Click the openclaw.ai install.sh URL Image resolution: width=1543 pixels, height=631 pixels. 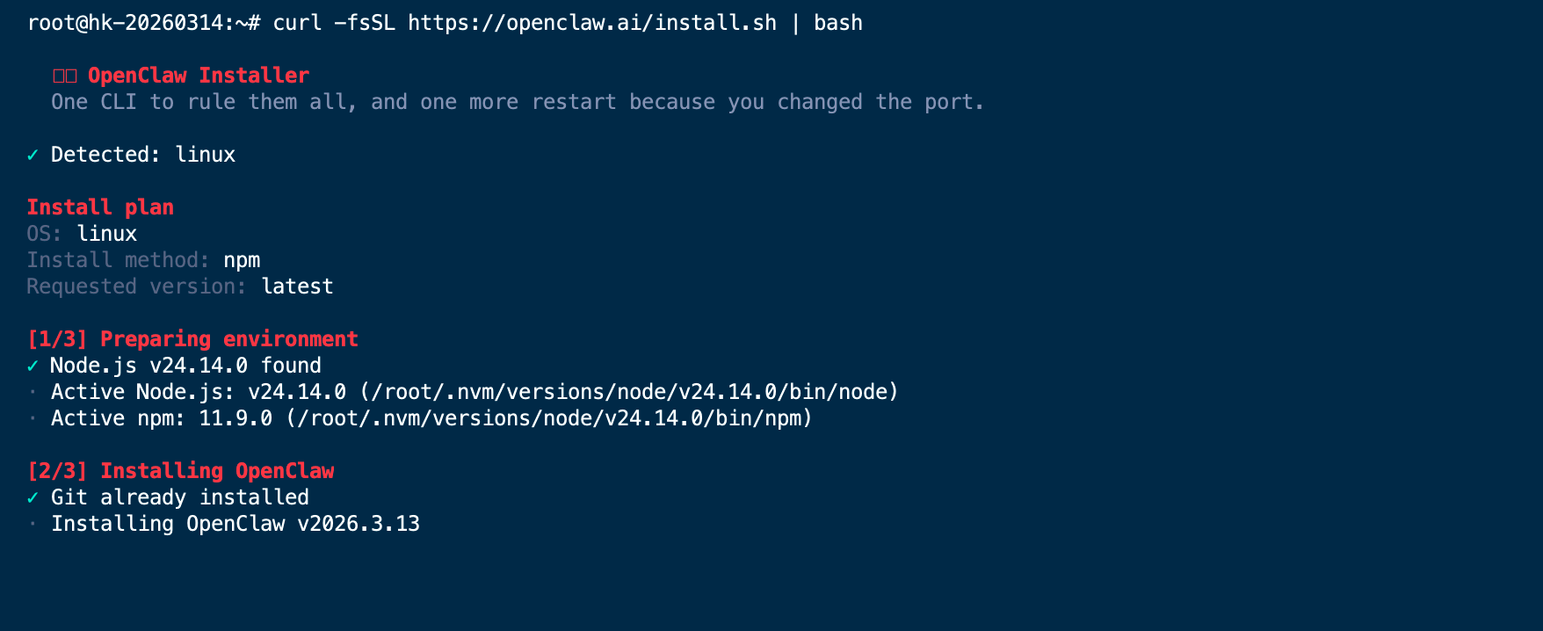(591, 23)
